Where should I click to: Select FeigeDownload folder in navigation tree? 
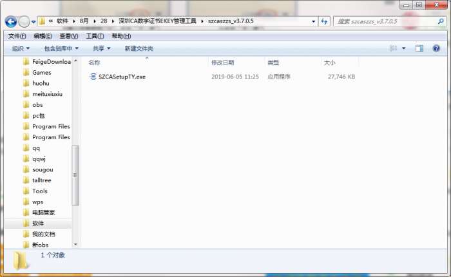tap(51, 62)
